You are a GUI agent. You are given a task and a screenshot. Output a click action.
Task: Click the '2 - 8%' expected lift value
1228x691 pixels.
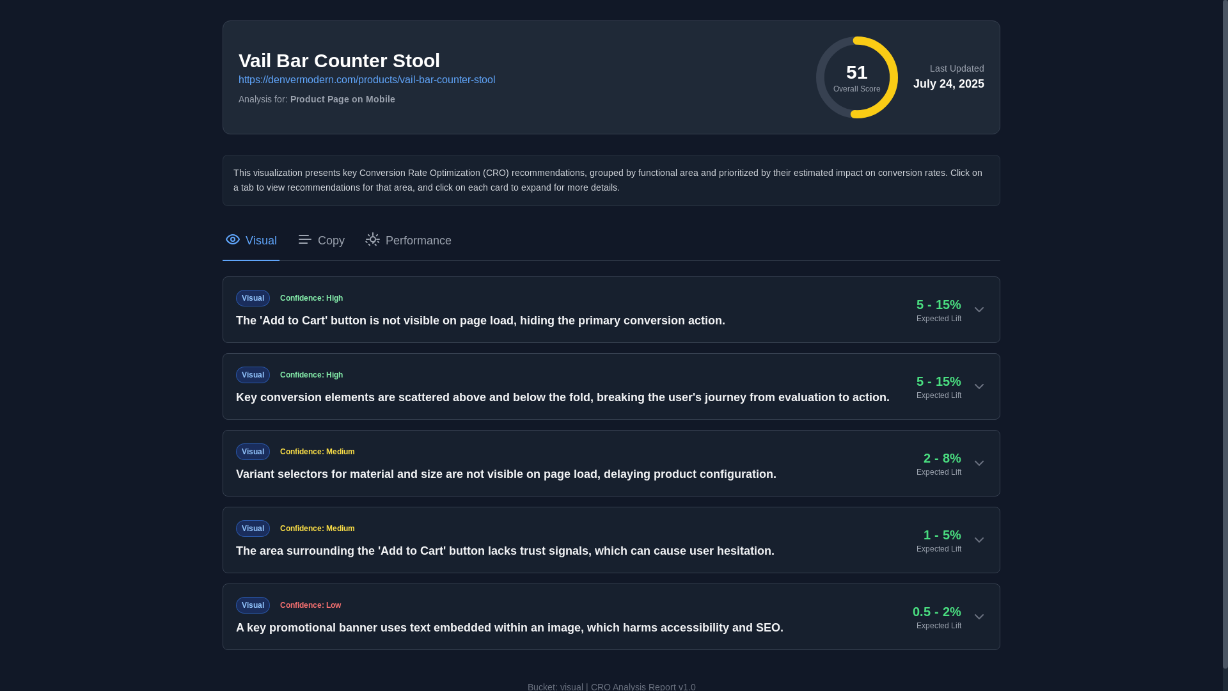pos(942,458)
